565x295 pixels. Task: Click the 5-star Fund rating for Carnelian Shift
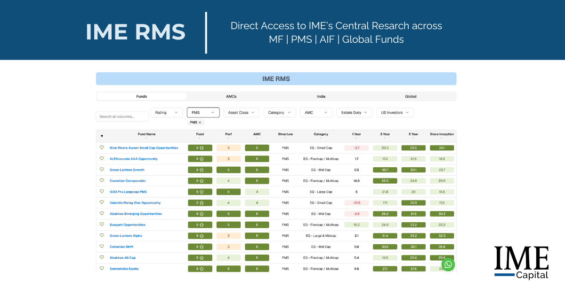pos(200,247)
